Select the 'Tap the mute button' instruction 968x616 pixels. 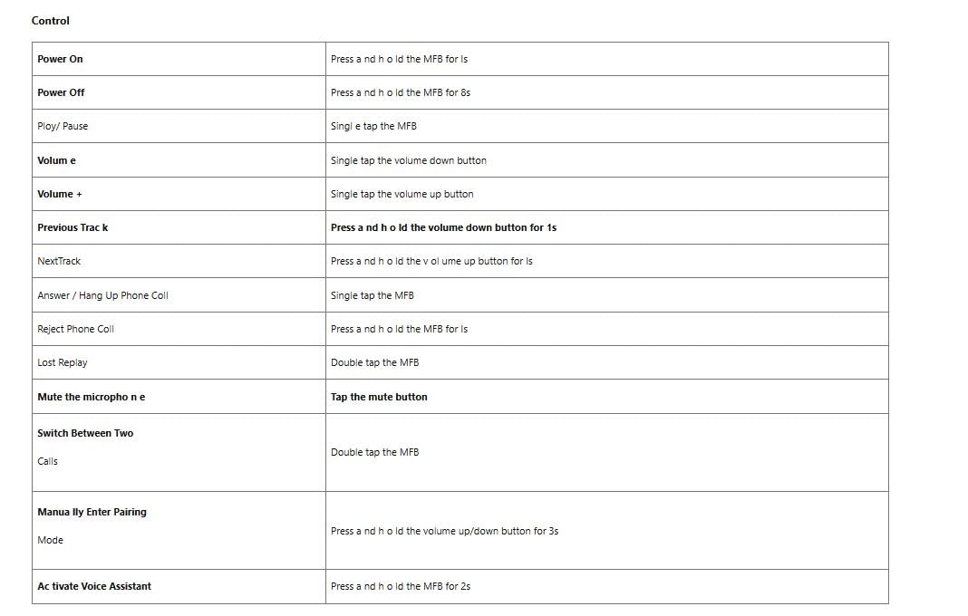[379, 397]
